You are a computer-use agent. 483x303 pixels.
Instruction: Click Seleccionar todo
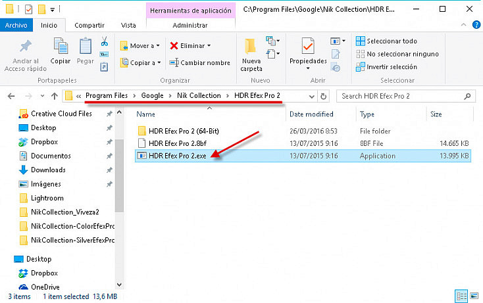coord(386,41)
